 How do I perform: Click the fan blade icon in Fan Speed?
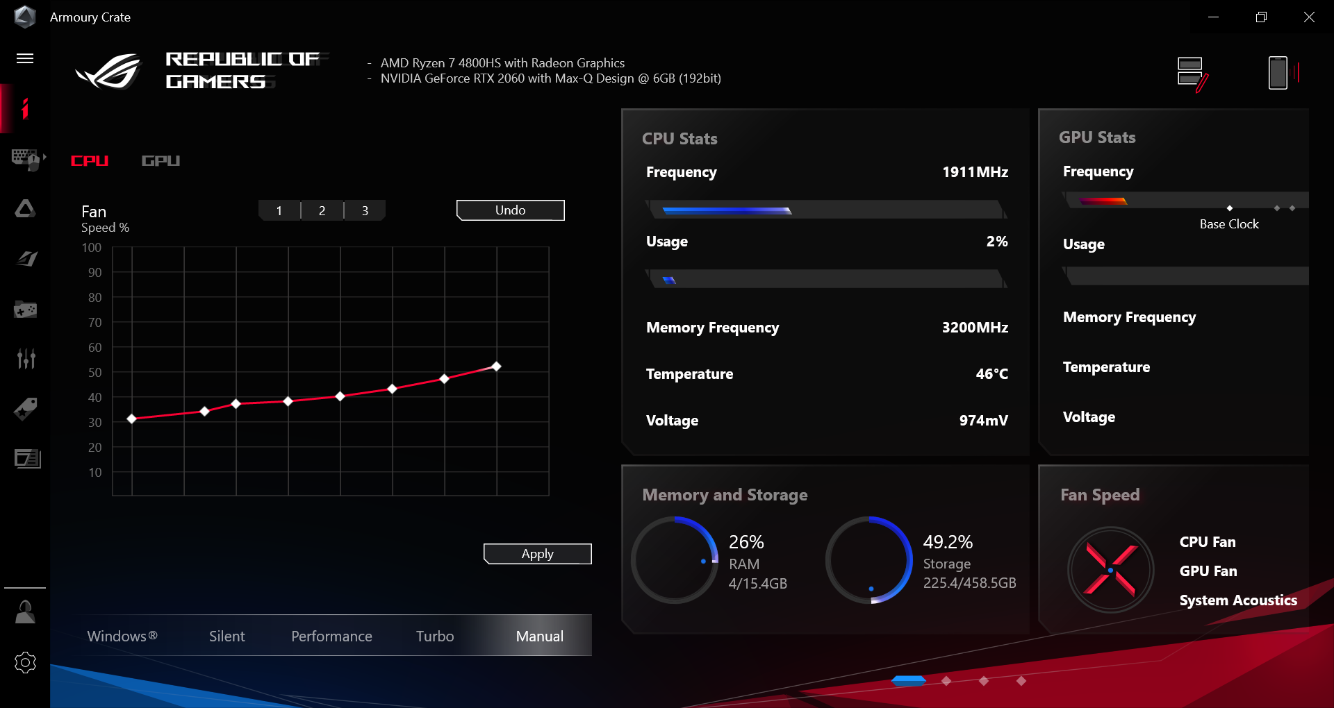[1111, 570]
